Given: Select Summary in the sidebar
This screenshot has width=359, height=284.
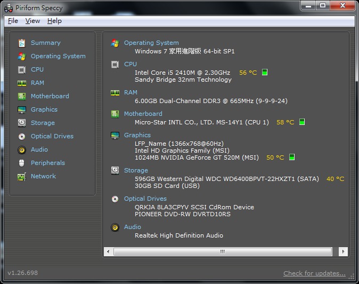Looking at the screenshot, I should [46, 43].
